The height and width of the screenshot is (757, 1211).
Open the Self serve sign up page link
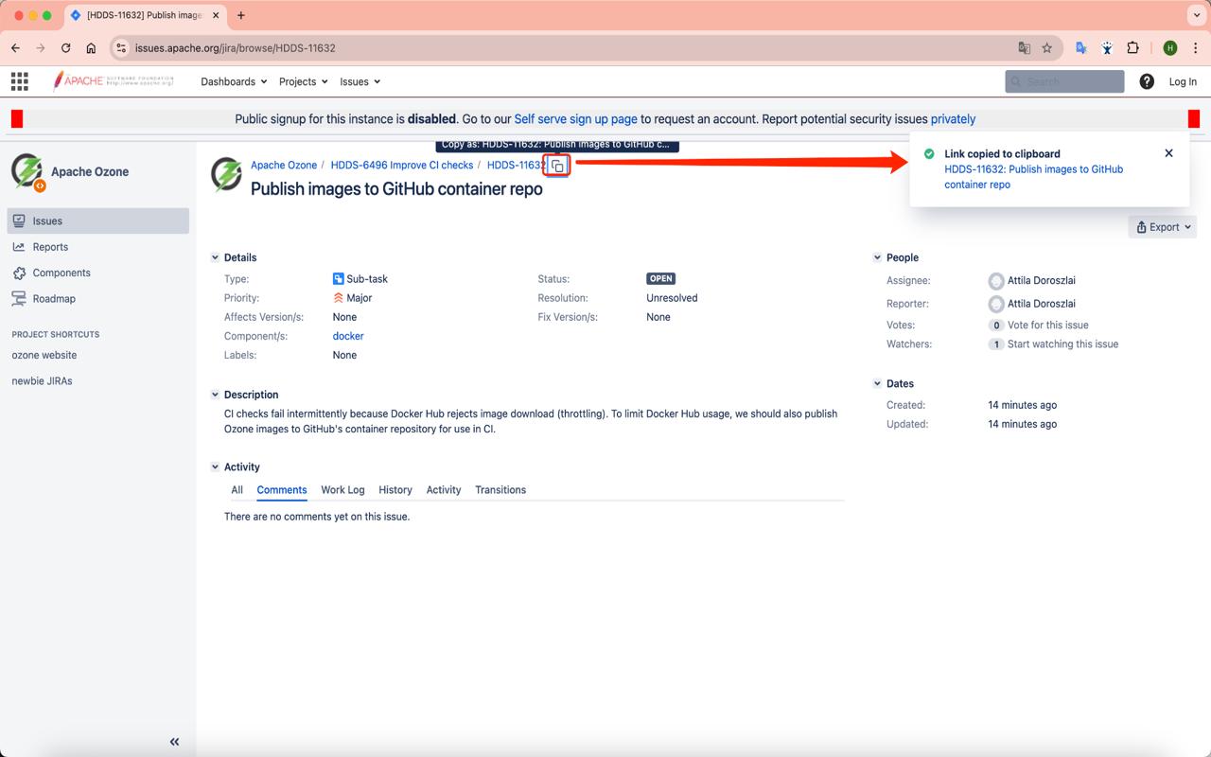[573, 119]
